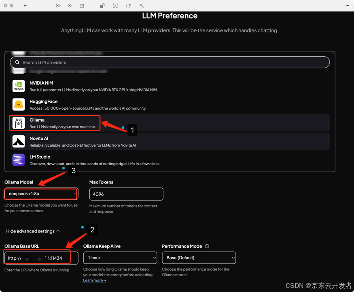Click the image gallery stack icon

102,6
